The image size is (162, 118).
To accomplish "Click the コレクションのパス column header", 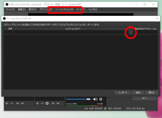I will pos(73,29).
